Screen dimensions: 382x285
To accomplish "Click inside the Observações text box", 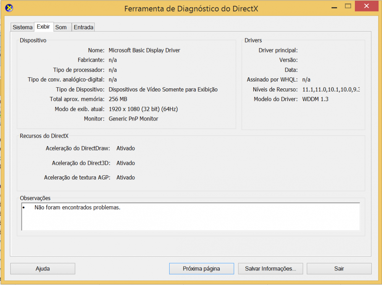I will (191, 217).
